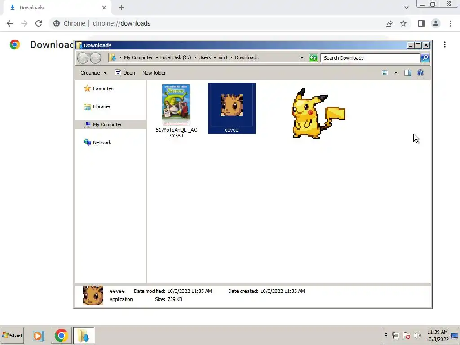Click the Explorer downloads taskbar icon
This screenshot has width=460, height=345.
pyautogui.click(x=84, y=336)
